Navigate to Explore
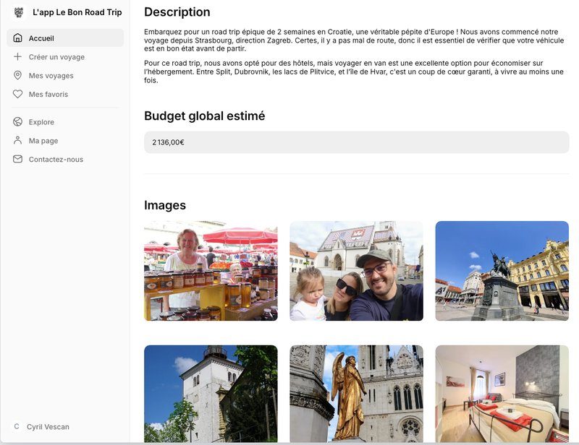The image size is (579, 445). coord(65,121)
